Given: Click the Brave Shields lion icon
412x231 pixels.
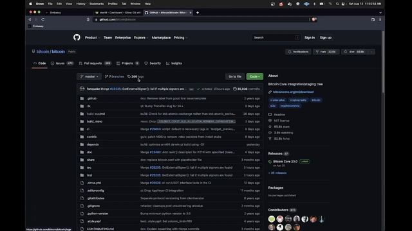Looking at the screenshot, I should coord(314,19).
